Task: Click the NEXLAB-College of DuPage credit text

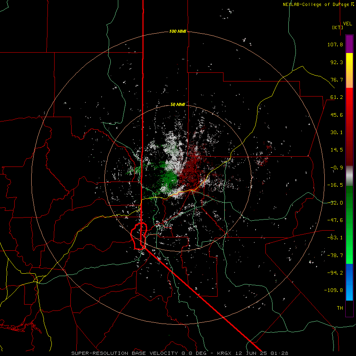Action: click(x=318, y=4)
